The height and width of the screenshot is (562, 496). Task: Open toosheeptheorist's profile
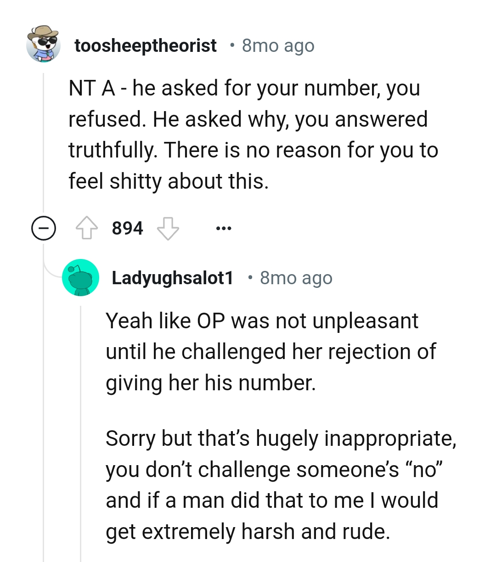[x=146, y=45]
